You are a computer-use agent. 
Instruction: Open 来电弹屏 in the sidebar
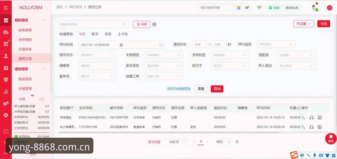pos(25,30)
